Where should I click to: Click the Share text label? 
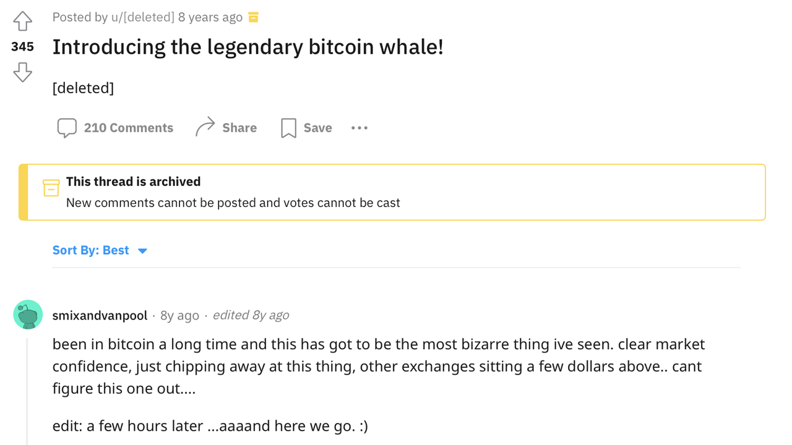[x=239, y=128]
